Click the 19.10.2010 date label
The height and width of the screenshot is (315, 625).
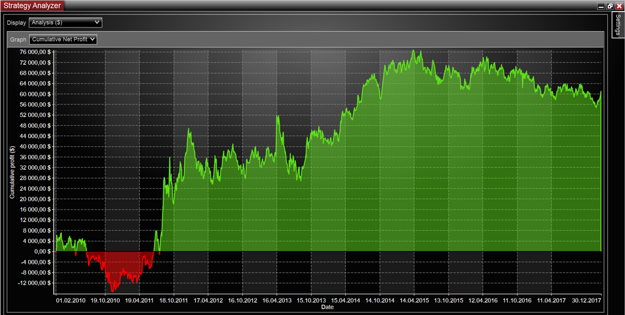click(x=105, y=300)
